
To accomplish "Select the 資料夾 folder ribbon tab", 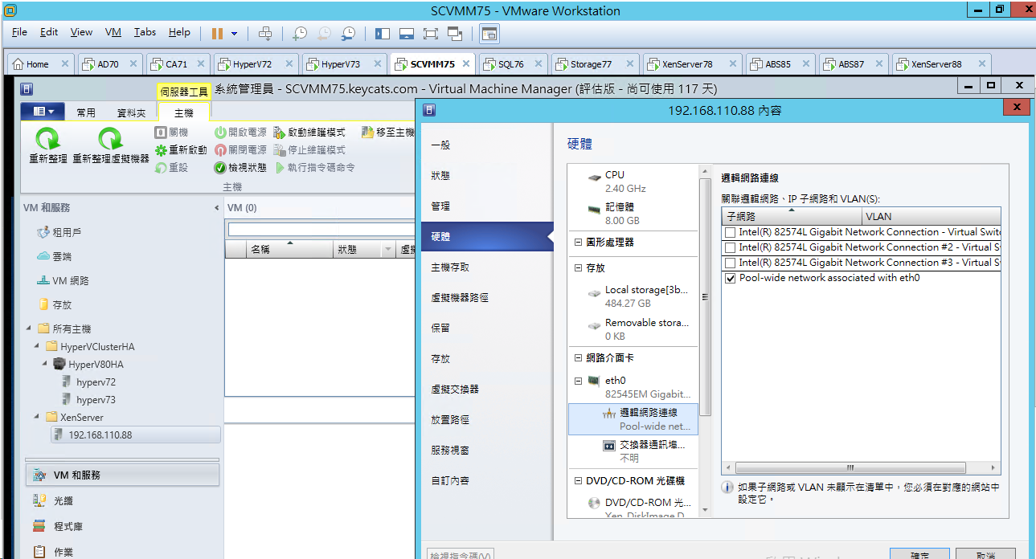I will pos(132,113).
